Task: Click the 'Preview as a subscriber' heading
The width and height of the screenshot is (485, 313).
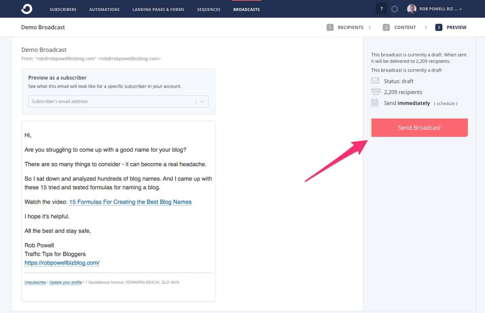Action: [x=57, y=78]
